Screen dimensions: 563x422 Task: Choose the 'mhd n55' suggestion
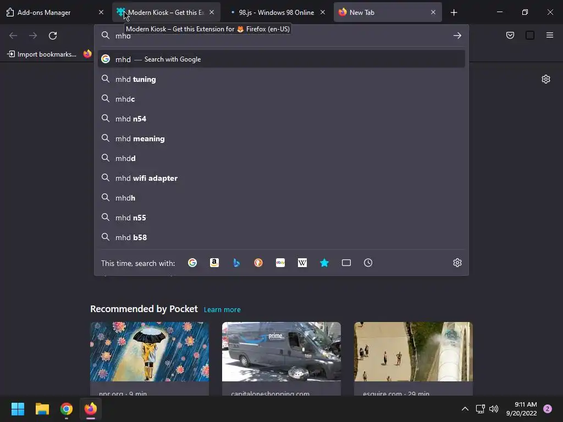tap(281, 218)
